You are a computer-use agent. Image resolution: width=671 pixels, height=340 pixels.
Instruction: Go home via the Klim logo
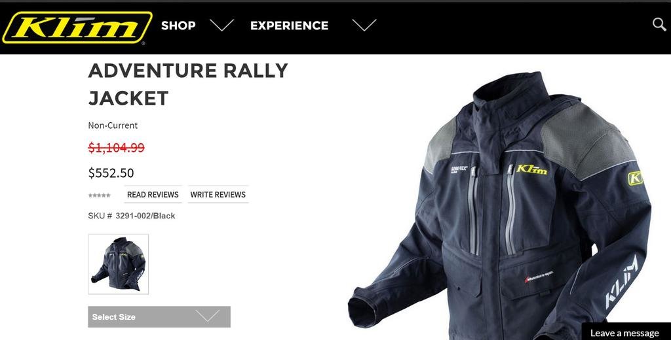(77, 27)
